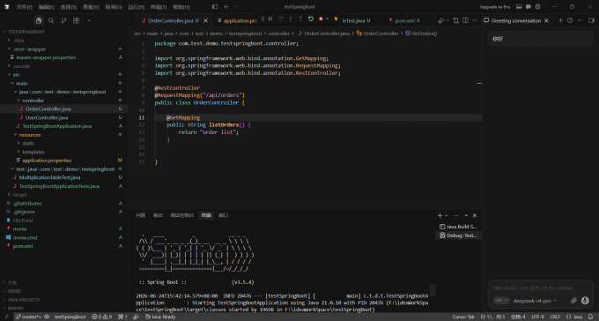Open TestSpringBootApplication.java in explorer
This screenshot has height=321, width=599.
pos(63,126)
